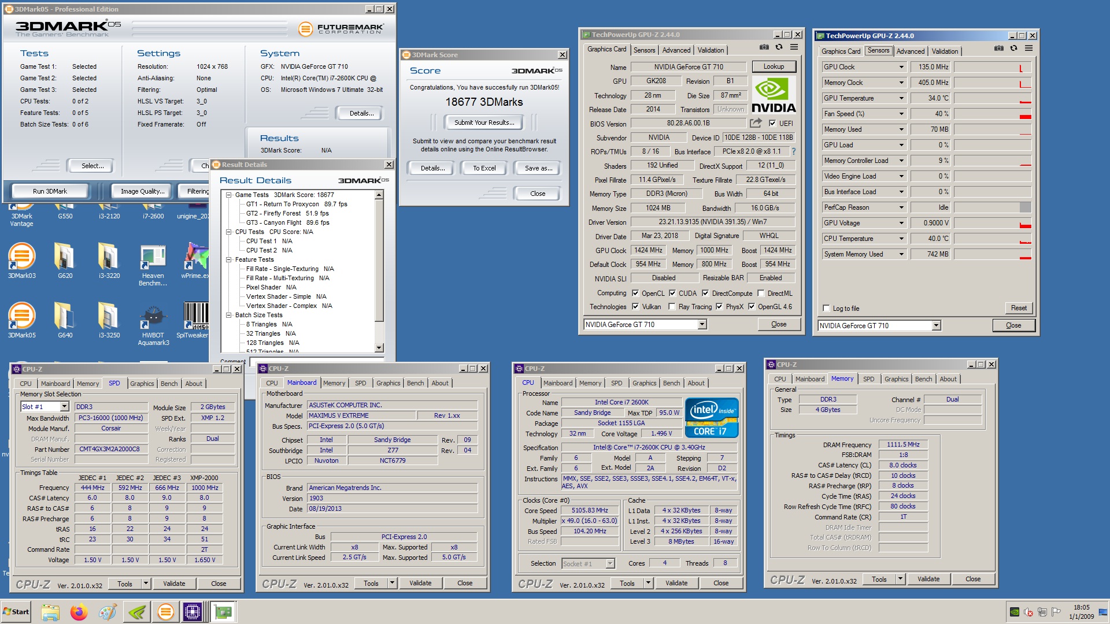This screenshot has height=624, width=1110.
Task: Open the GPU selection dropdown in Graphics Card window
Action: (702, 325)
